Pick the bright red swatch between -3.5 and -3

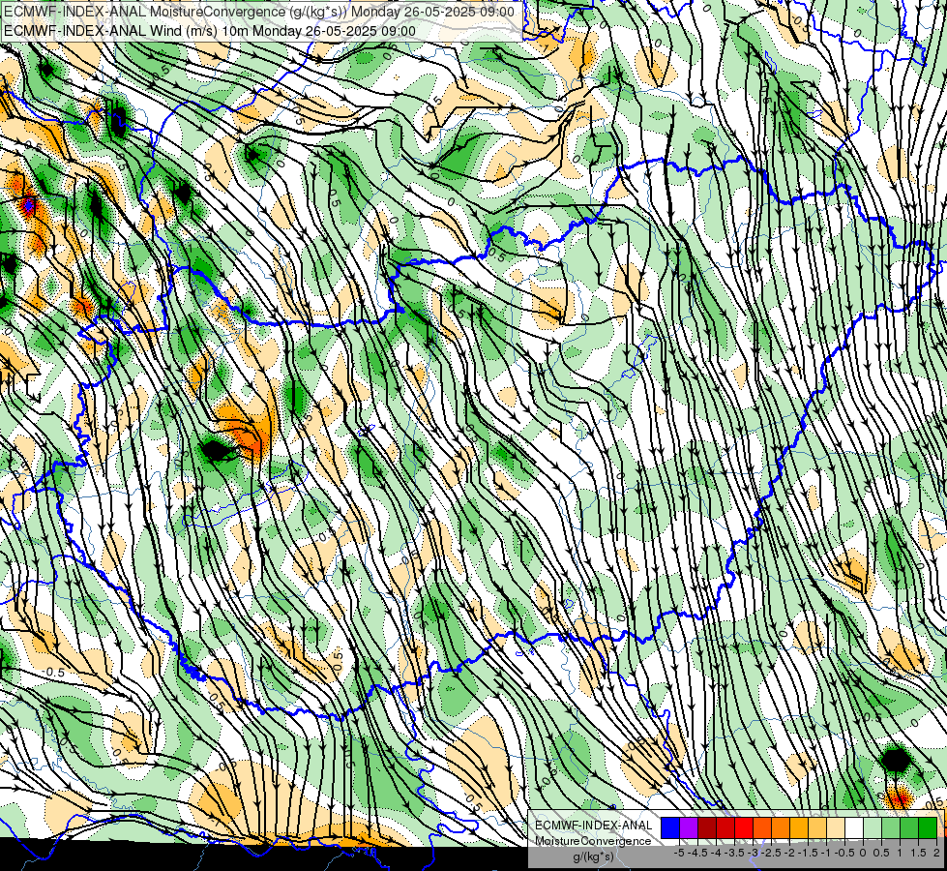click(x=744, y=827)
